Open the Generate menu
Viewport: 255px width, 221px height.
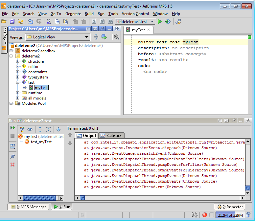pos(73,14)
